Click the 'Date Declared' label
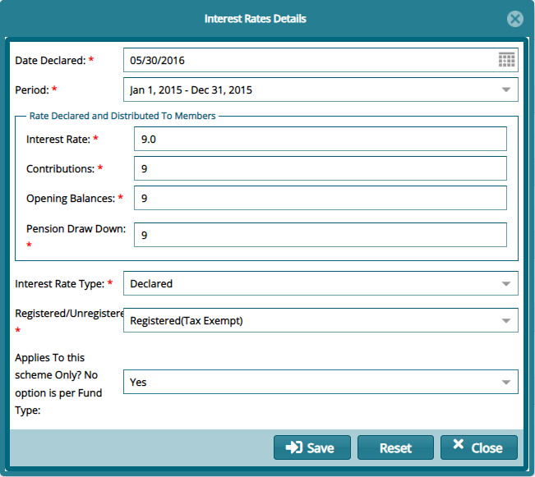The height and width of the screenshot is (477, 535). pos(49,60)
